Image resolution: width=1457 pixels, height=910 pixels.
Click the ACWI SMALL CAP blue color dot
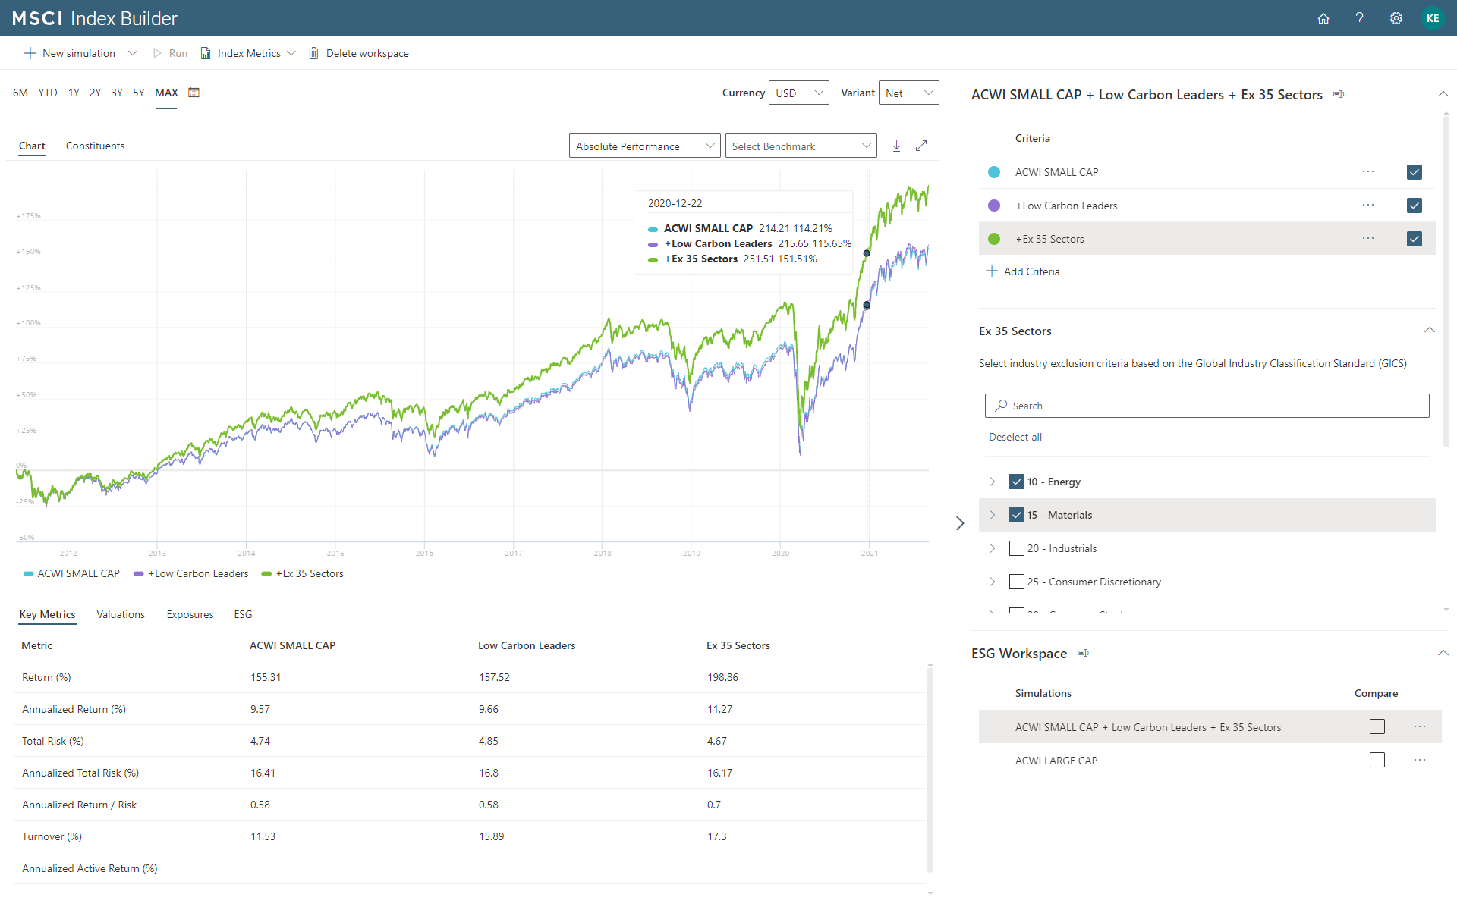click(994, 172)
